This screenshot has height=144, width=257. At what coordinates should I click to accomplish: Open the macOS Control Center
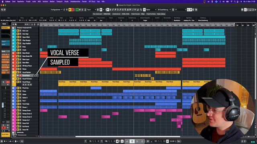point(238,2)
